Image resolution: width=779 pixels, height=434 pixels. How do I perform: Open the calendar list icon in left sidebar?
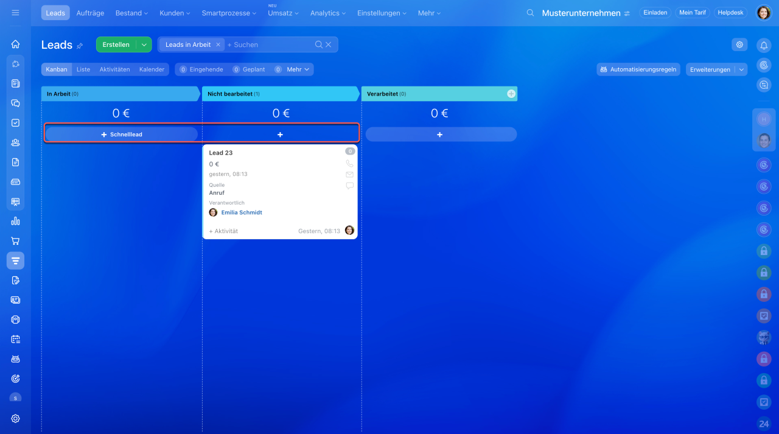pyautogui.click(x=15, y=339)
